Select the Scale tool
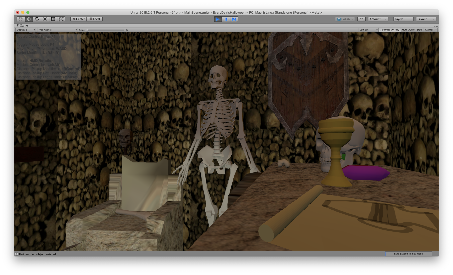This screenshot has width=453, height=275. tap(45, 19)
